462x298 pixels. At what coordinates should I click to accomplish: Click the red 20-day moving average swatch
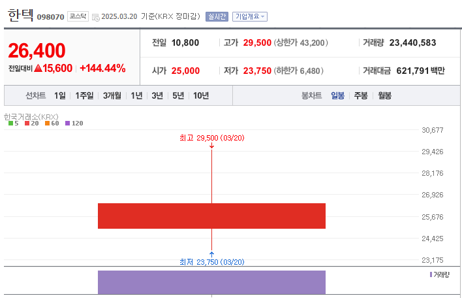[27, 124]
